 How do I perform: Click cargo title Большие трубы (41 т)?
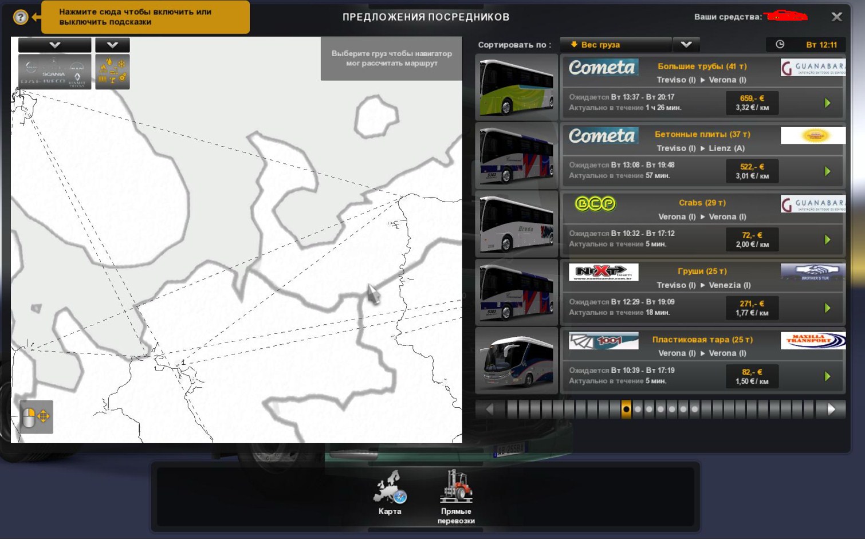pos(702,66)
